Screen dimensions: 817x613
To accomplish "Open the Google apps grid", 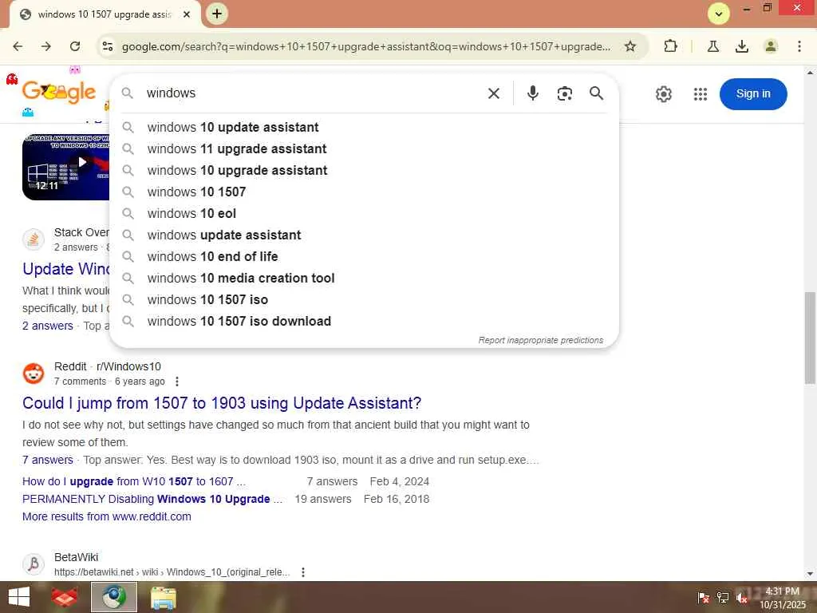I will click(701, 94).
